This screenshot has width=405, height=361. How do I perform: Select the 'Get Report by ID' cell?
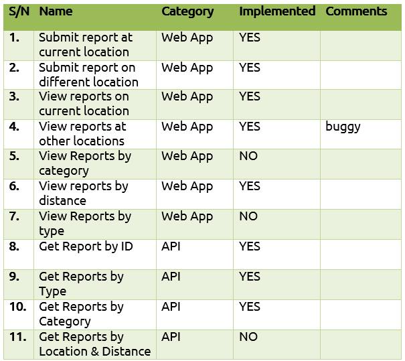pos(95,255)
